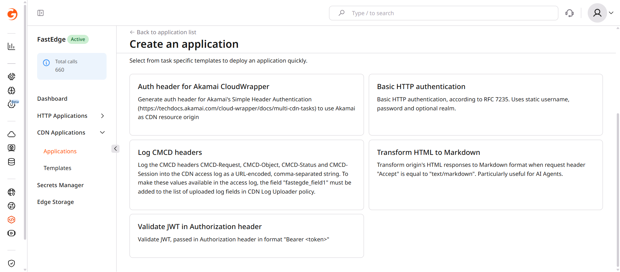
Task: Click the Gcore logo in the rail
Action: point(12,14)
